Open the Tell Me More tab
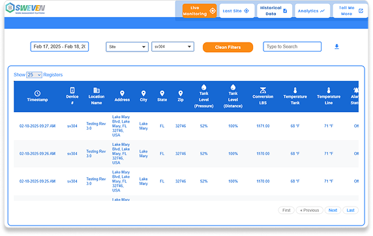 tap(350, 11)
